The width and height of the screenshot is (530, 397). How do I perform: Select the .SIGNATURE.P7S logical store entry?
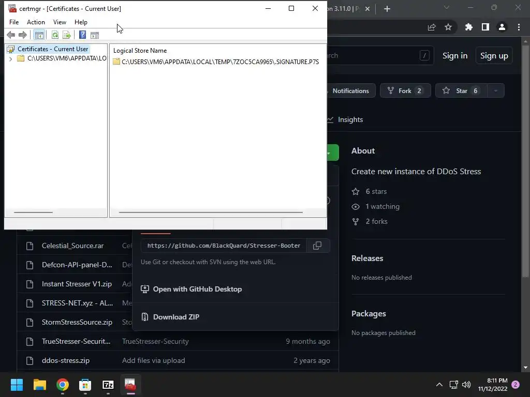220,62
